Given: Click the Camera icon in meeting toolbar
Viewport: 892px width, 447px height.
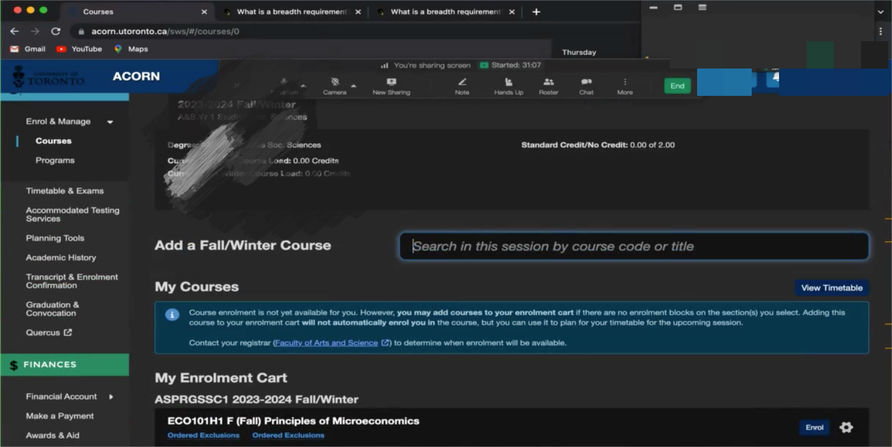Looking at the screenshot, I should tap(335, 82).
